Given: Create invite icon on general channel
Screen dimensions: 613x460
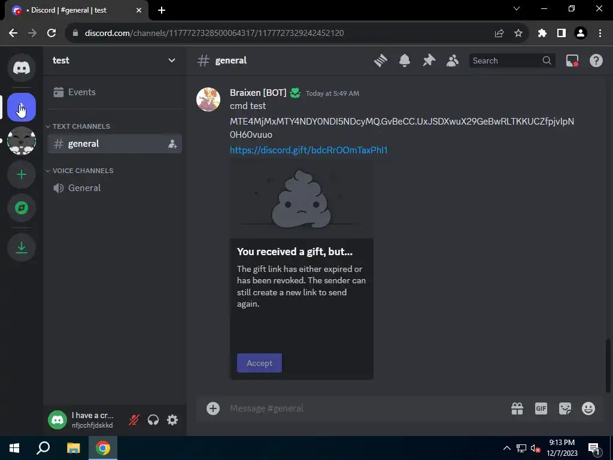Looking at the screenshot, I should click(172, 144).
